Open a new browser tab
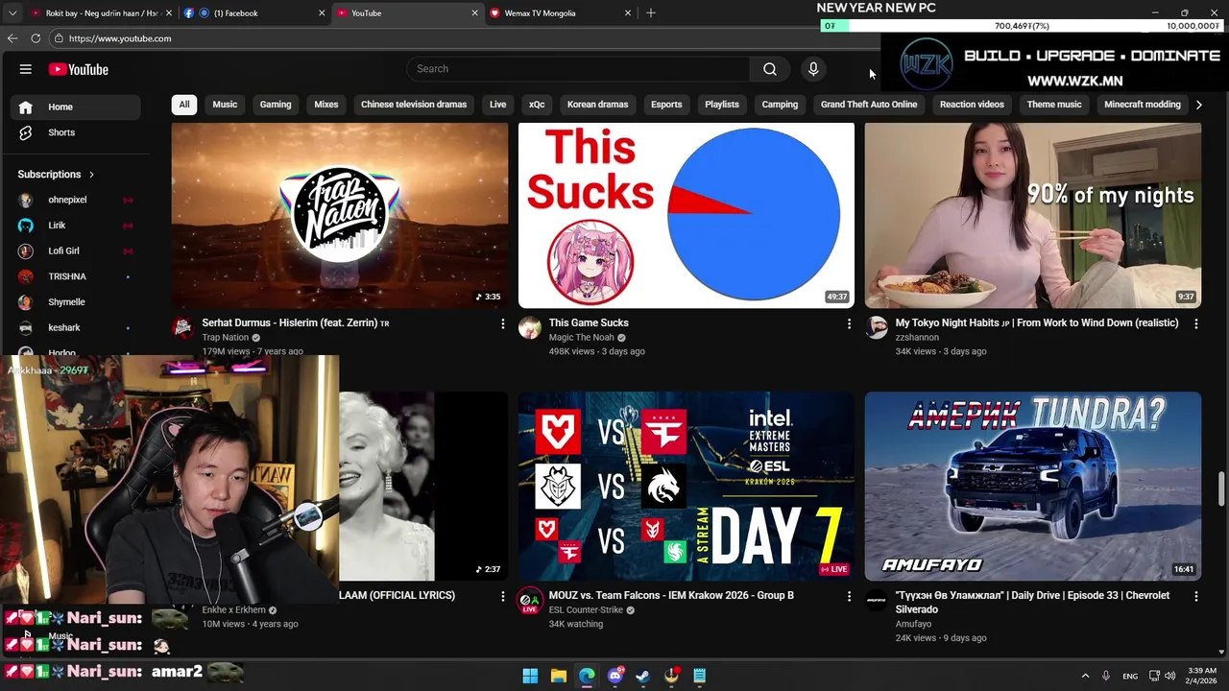 (x=651, y=12)
